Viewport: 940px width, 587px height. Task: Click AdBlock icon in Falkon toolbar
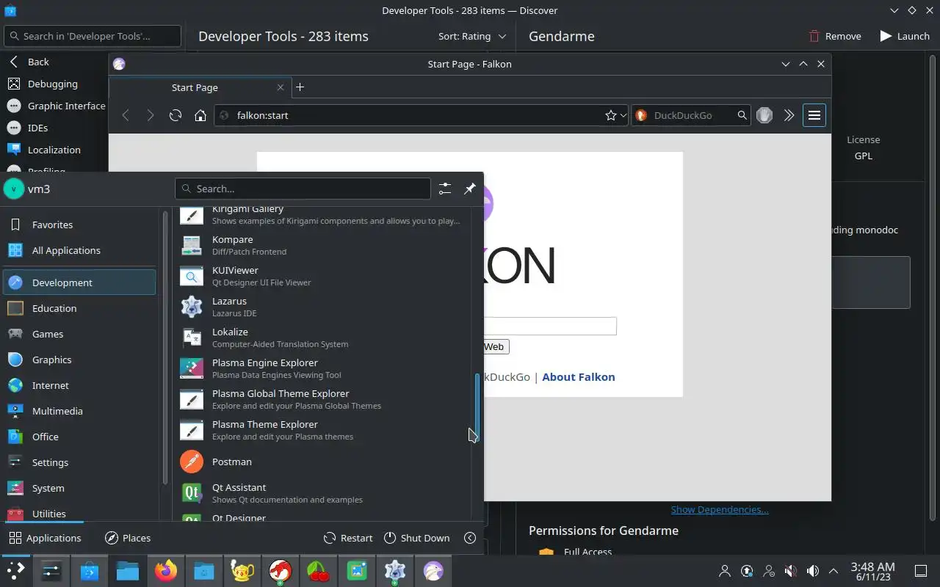pyautogui.click(x=764, y=115)
